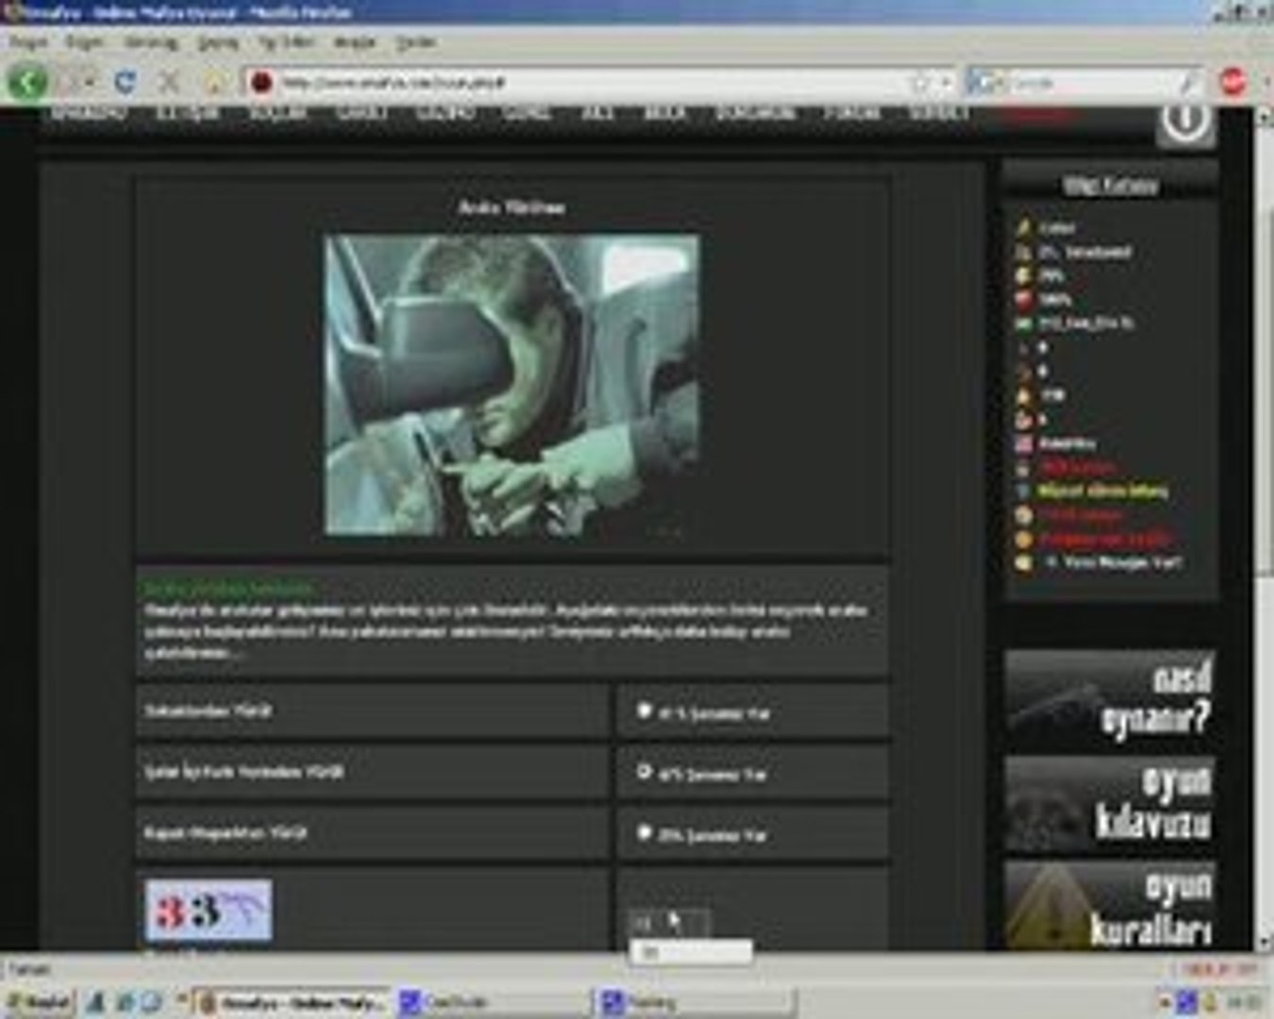The image size is (1274, 1019).
Task: Open the Yer İmleri menu in Firefox
Action: tap(286, 42)
